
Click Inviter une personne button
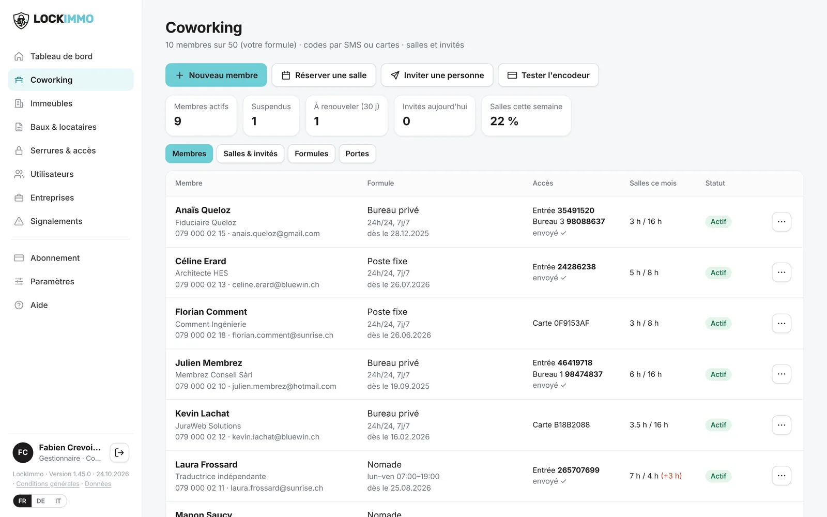[437, 75]
